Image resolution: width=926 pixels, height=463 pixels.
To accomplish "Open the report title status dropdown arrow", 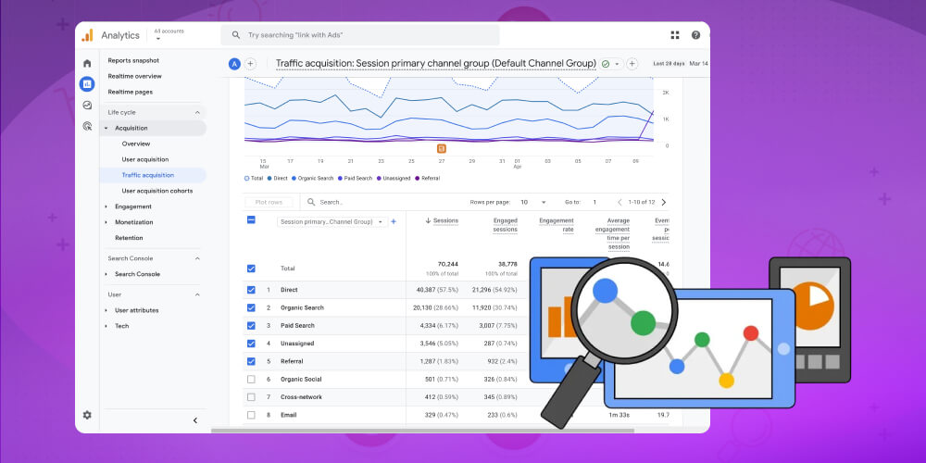I will click(x=617, y=64).
